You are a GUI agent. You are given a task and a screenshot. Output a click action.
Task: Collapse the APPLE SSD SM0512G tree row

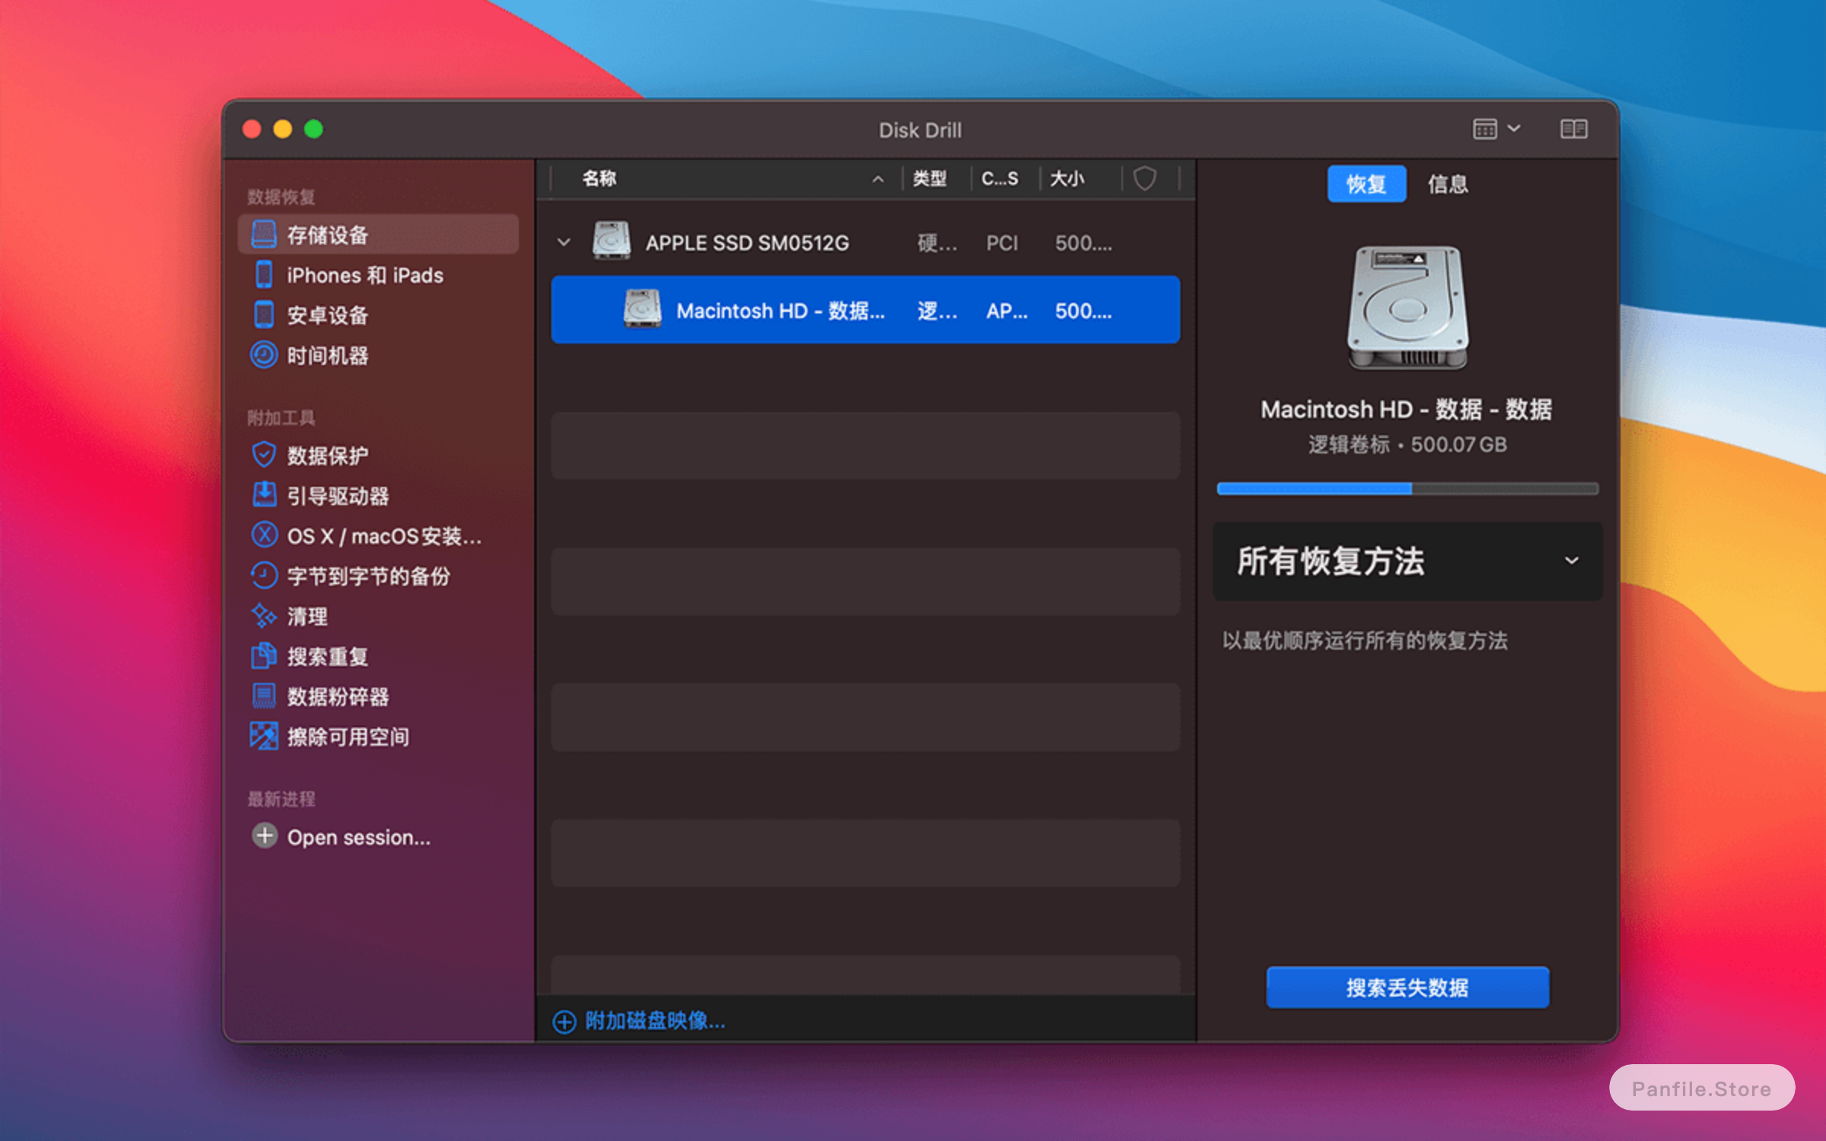point(564,243)
